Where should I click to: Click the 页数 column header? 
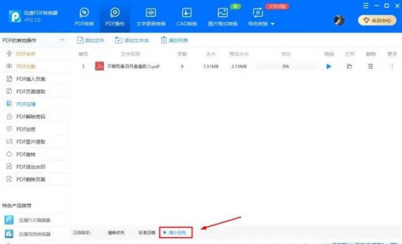(182, 54)
